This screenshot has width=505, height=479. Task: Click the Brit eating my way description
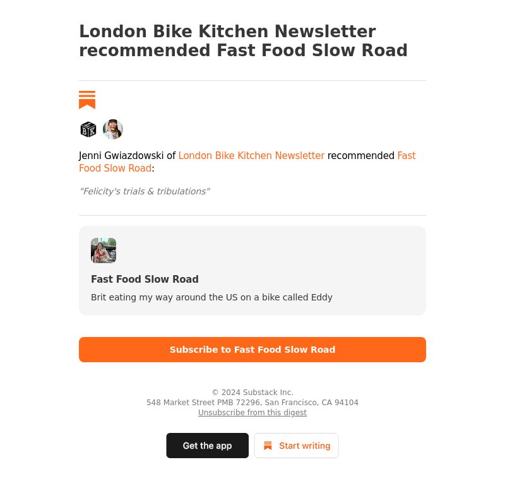[211, 297]
